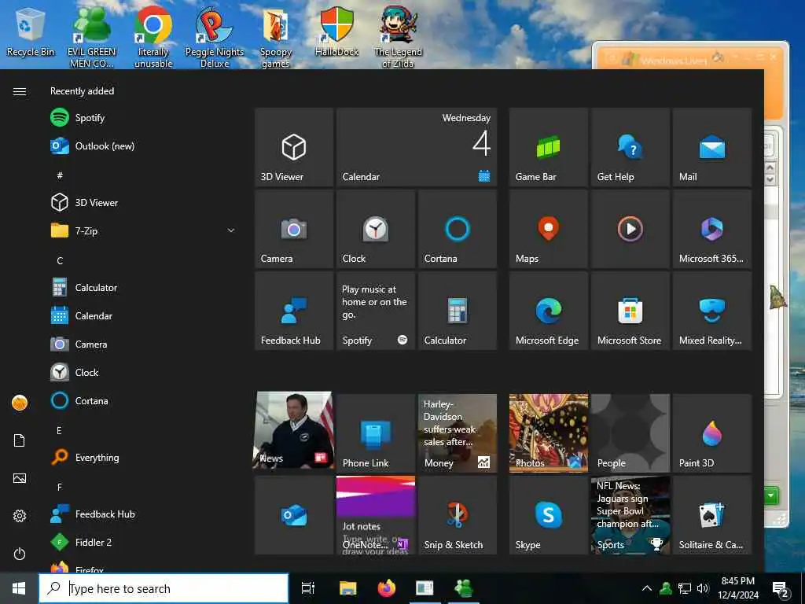Launch the Skype tile

pos(548,515)
